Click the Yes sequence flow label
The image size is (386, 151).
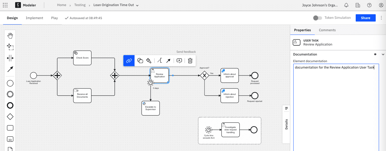pyautogui.click(x=212, y=73)
